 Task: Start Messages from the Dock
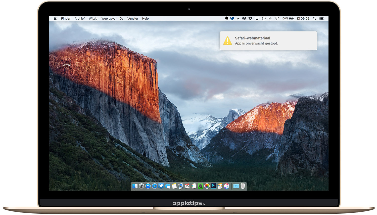click(168, 186)
